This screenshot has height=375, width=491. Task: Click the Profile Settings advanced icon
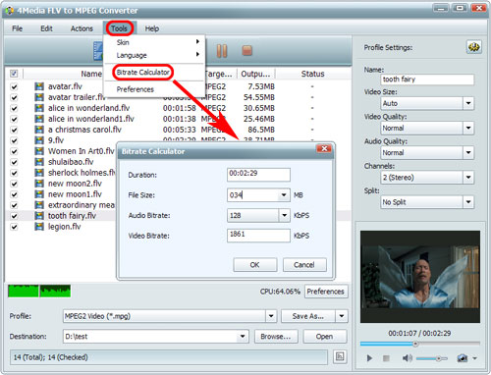pyautogui.click(x=473, y=47)
